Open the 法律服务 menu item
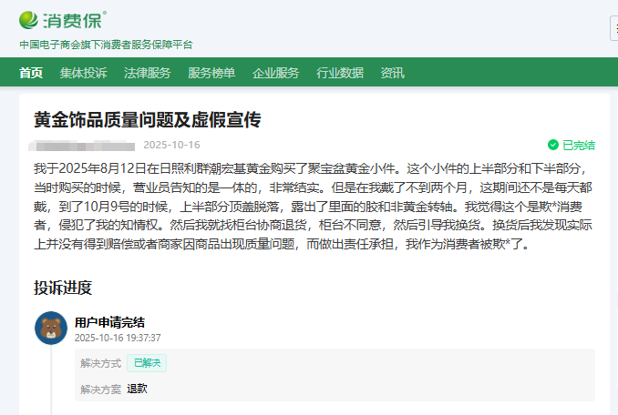Viewport: 618px width, 415px height. pyautogui.click(x=148, y=73)
